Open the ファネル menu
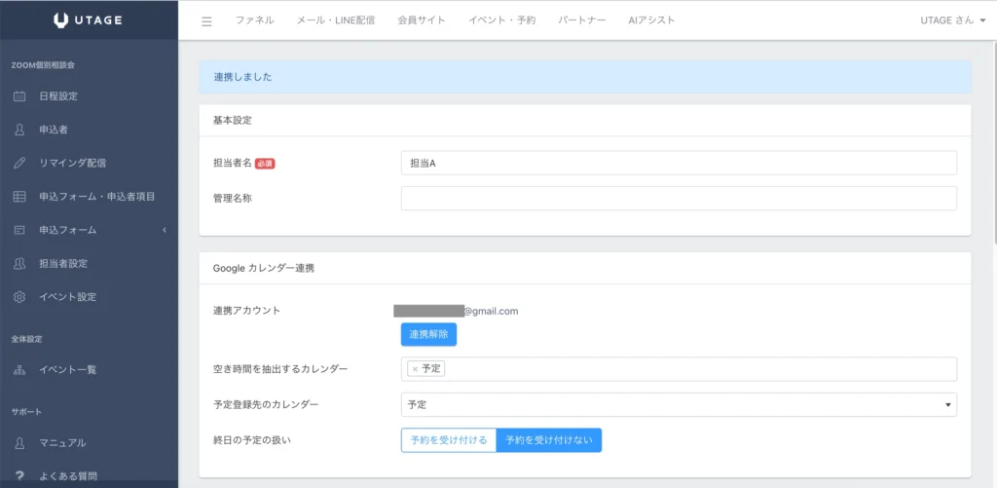This screenshot has width=997, height=488. 254,20
